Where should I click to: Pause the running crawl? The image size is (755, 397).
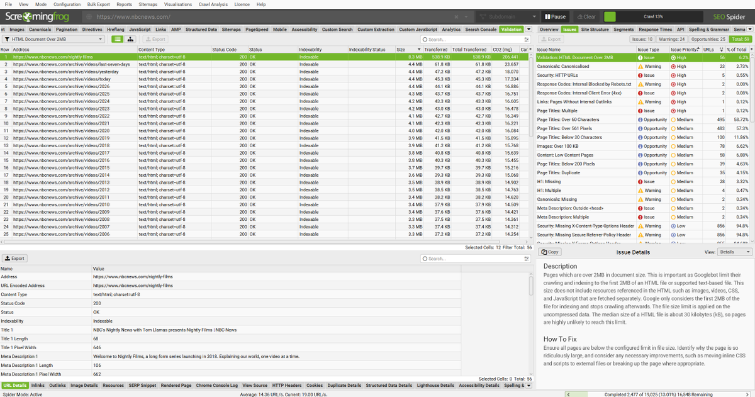click(554, 17)
